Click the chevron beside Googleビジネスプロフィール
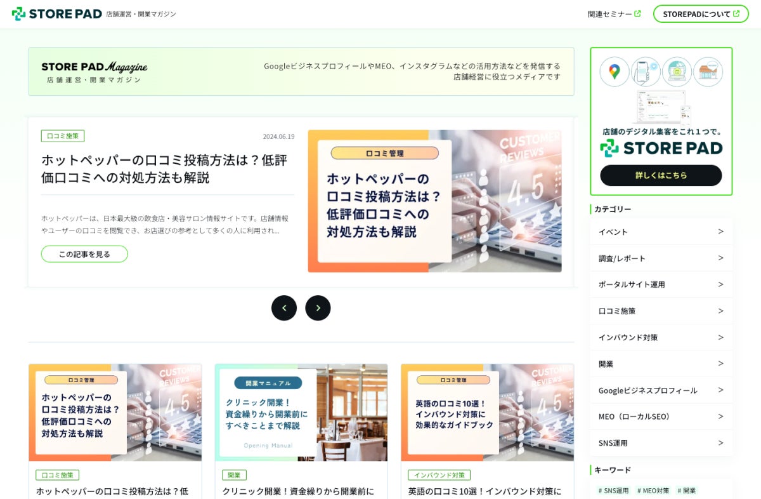The width and height of the screenshot is (761, 499). click(x=720, y=390)
